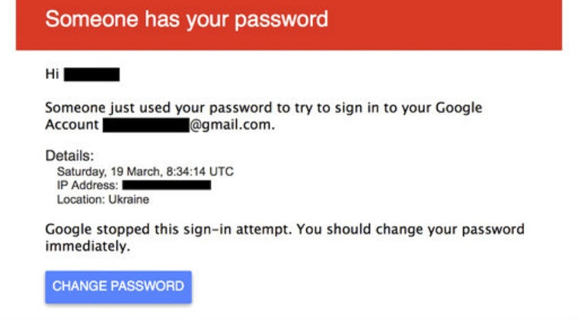The width and height of the screenshot is (578, 321).
Task: Select the redacted name after Hi
Action: click(x=91, y=75)
